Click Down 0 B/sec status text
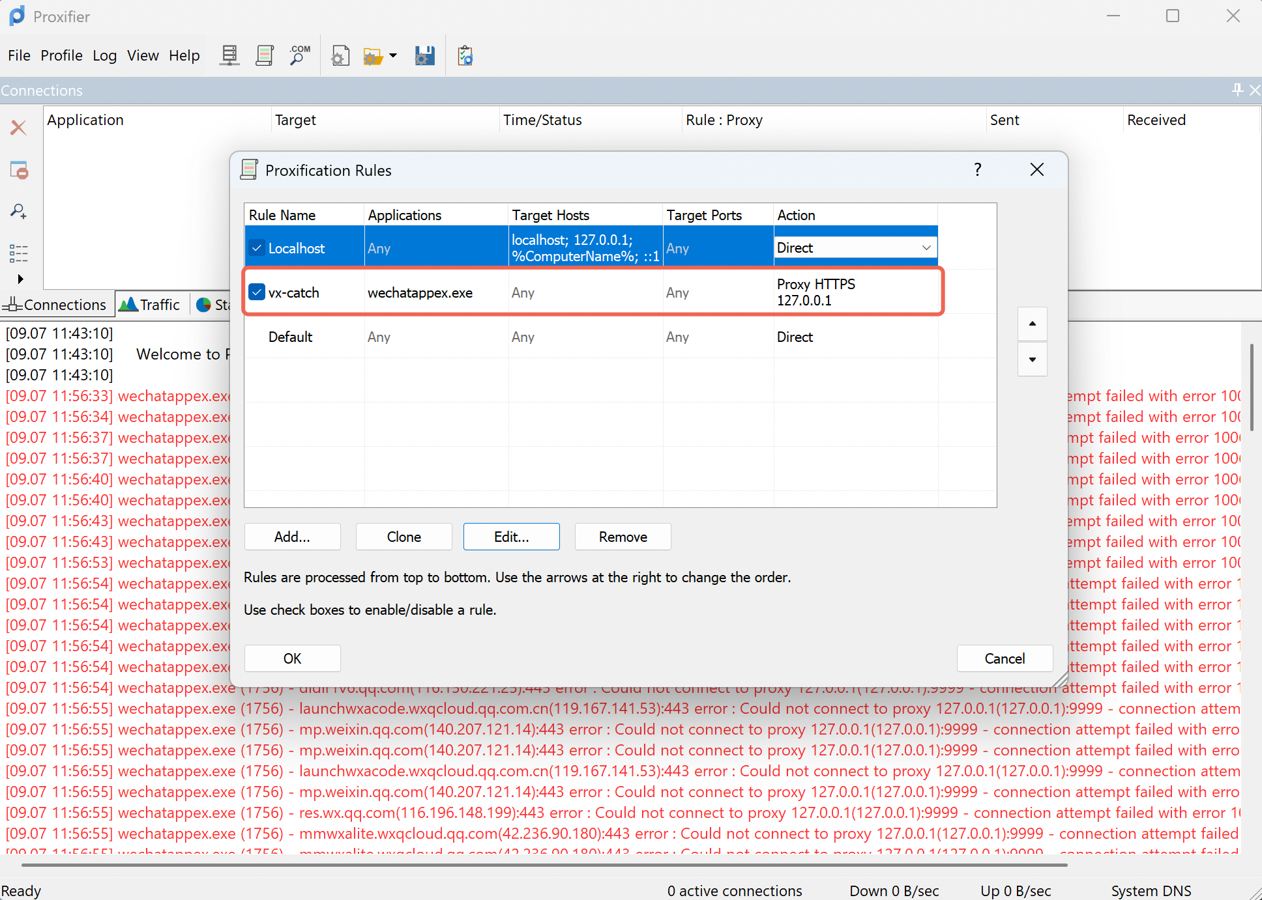The width and height of the screenshot is (1262, 900). tap(894, 890)
